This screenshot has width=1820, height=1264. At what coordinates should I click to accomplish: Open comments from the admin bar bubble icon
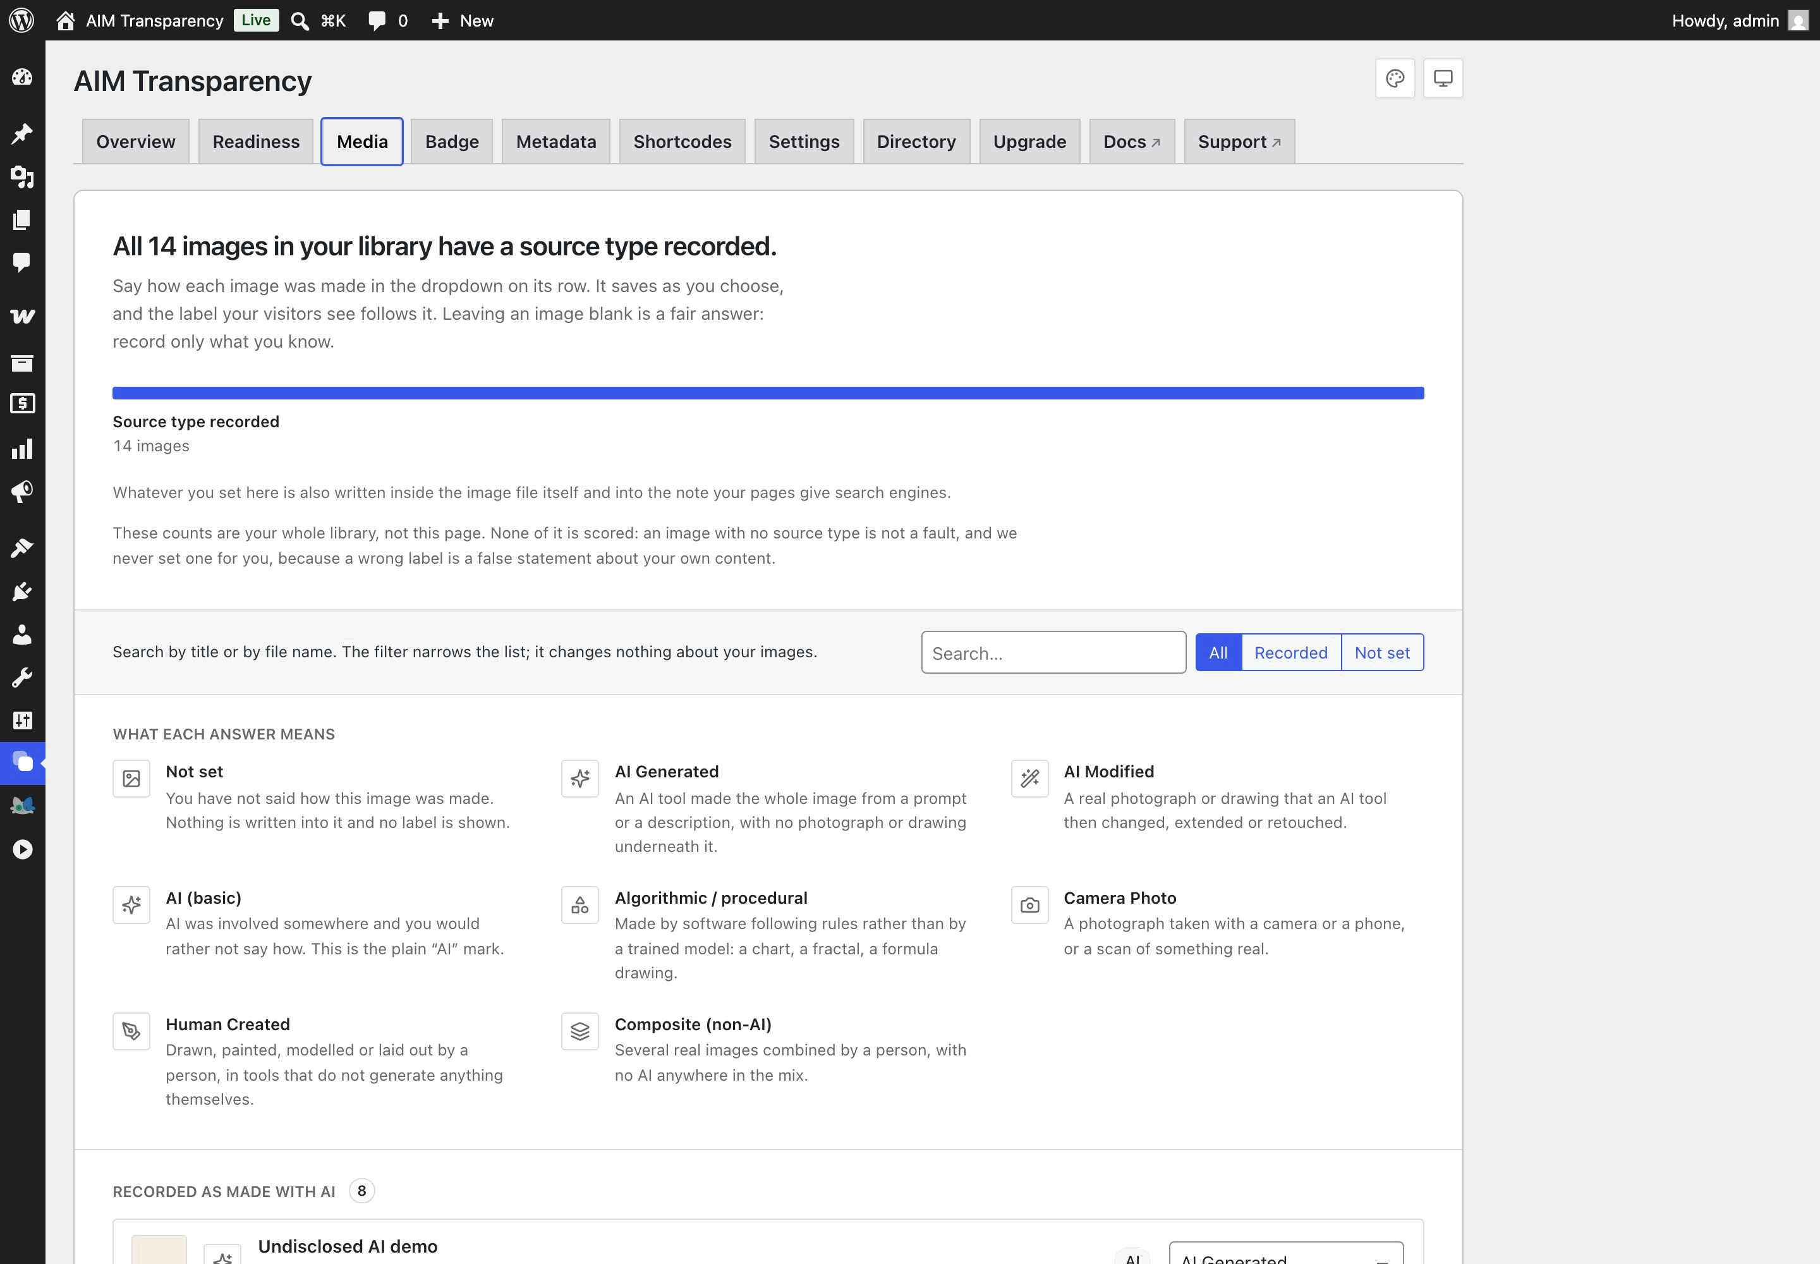378,21
